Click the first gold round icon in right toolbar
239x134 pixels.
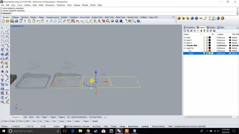pyautogui.click(x=179, y=18)
